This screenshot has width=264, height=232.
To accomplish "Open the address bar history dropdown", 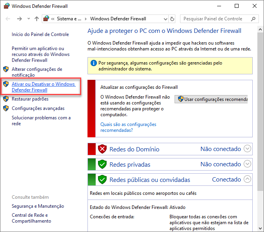I will click(166, 19).
